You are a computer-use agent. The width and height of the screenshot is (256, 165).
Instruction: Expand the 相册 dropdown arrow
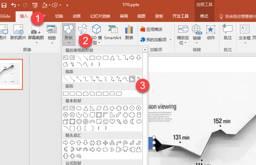pyautogui.click(x=52, y=43)
